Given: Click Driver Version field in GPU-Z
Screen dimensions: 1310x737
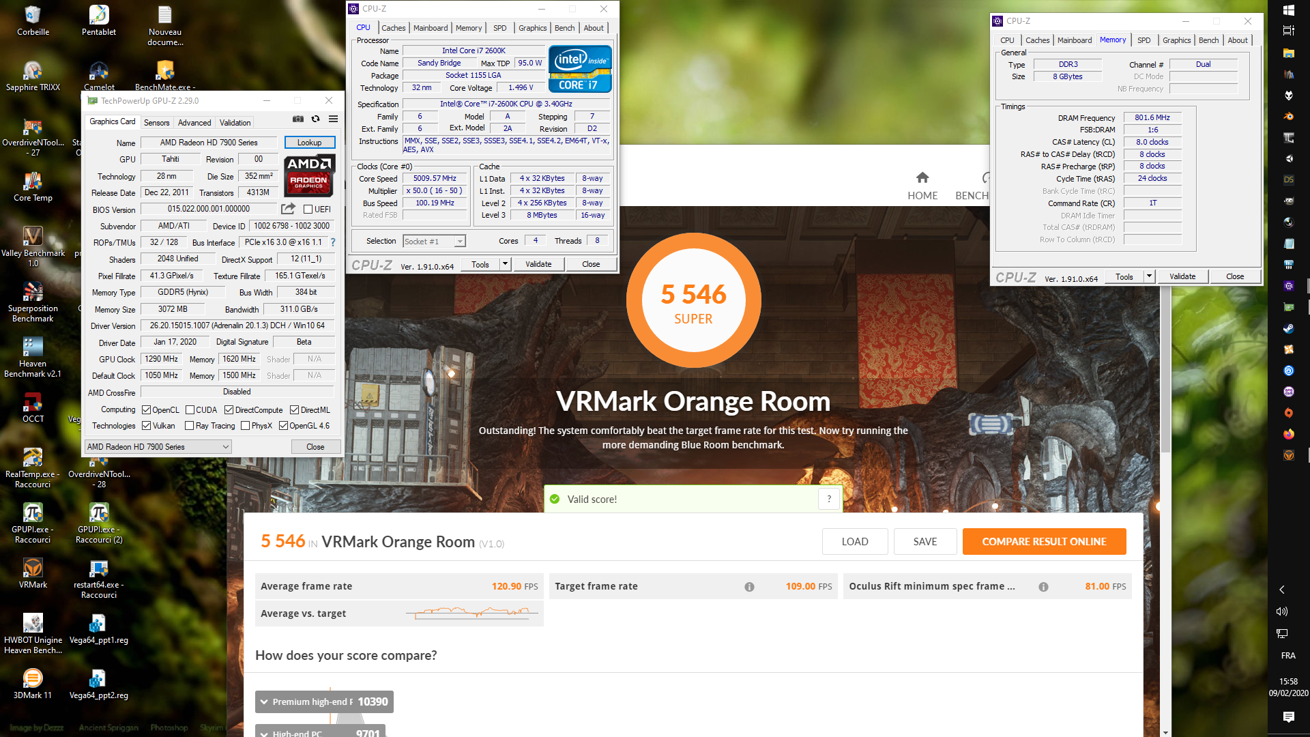Looking at the screenshot, I should [237, 326].
